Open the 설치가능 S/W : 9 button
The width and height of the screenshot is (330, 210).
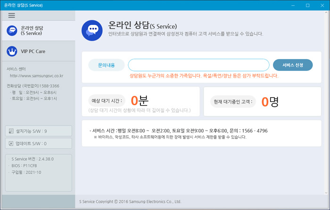point(39,131)
